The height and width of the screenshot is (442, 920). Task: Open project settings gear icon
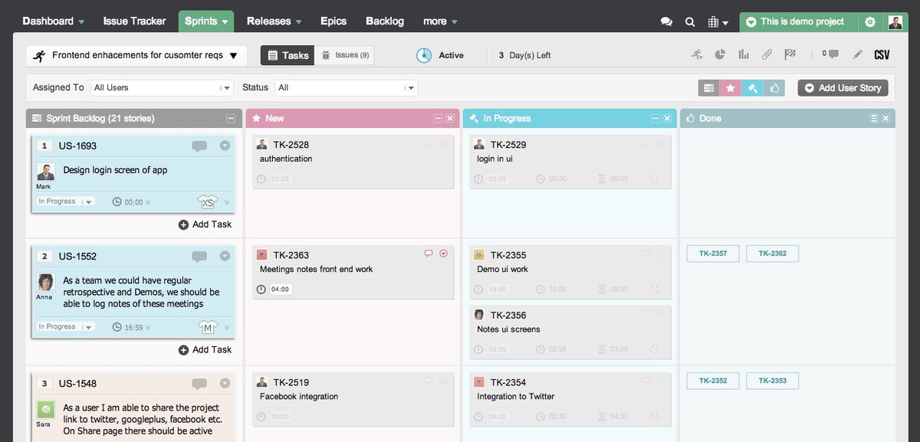pos(870,22)
